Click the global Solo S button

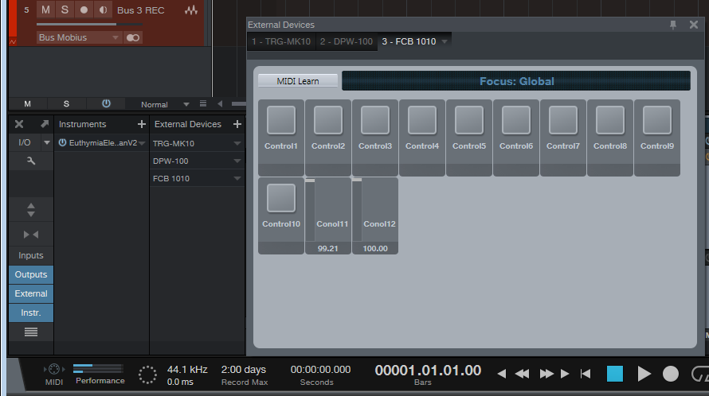[66, 104]
